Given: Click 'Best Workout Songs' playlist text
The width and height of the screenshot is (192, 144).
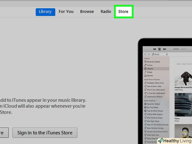Looking at the screenshot, I should (x=155, y=128).
